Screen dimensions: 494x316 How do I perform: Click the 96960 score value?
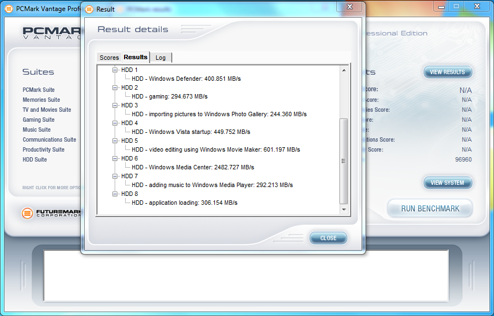[464, 159]
